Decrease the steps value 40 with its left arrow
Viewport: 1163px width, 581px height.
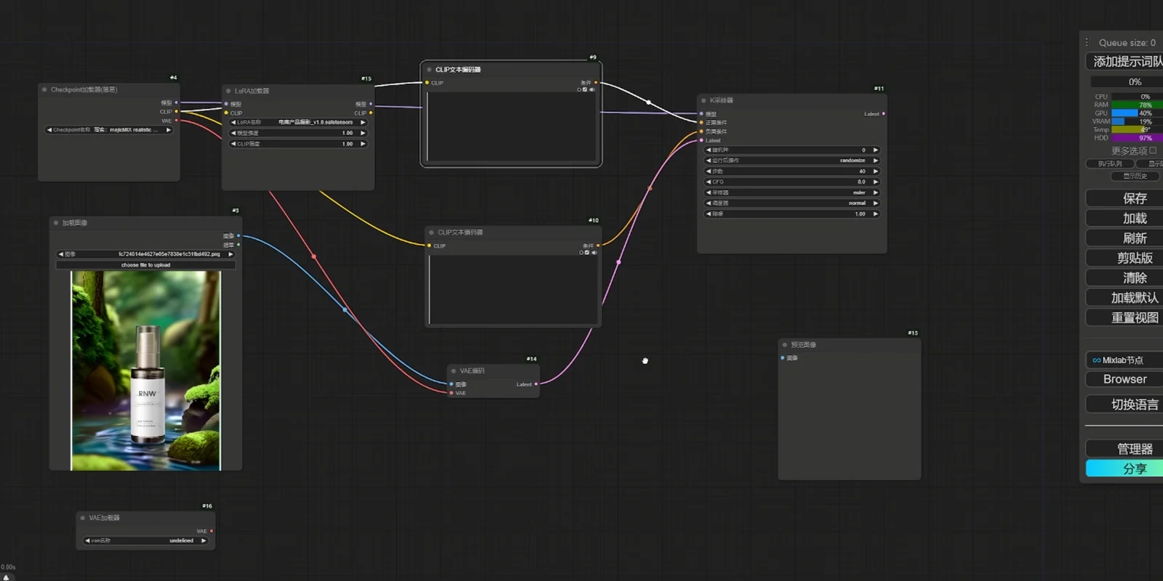coord(709,171)
